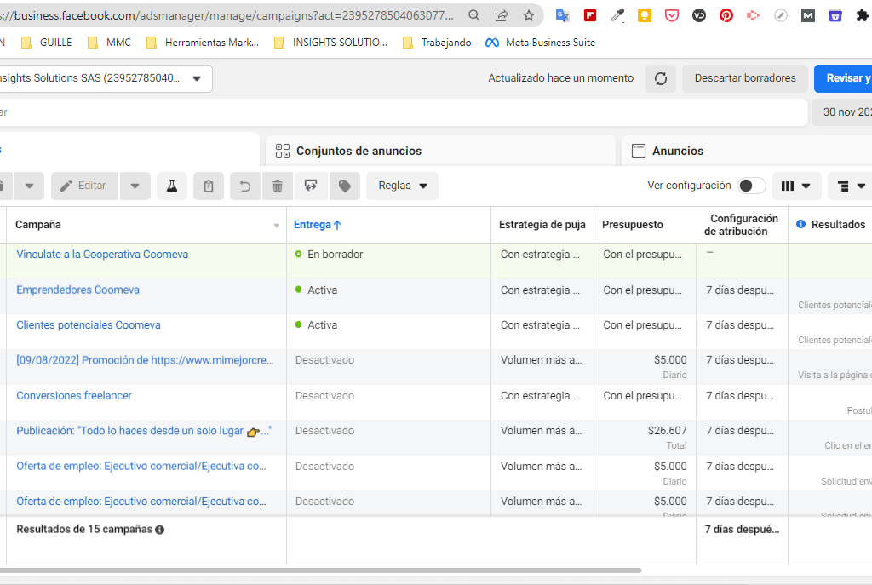Save page with Pocket extension
Image resolution: width=872 pixels, height=585 pixels.
point(672,15)
